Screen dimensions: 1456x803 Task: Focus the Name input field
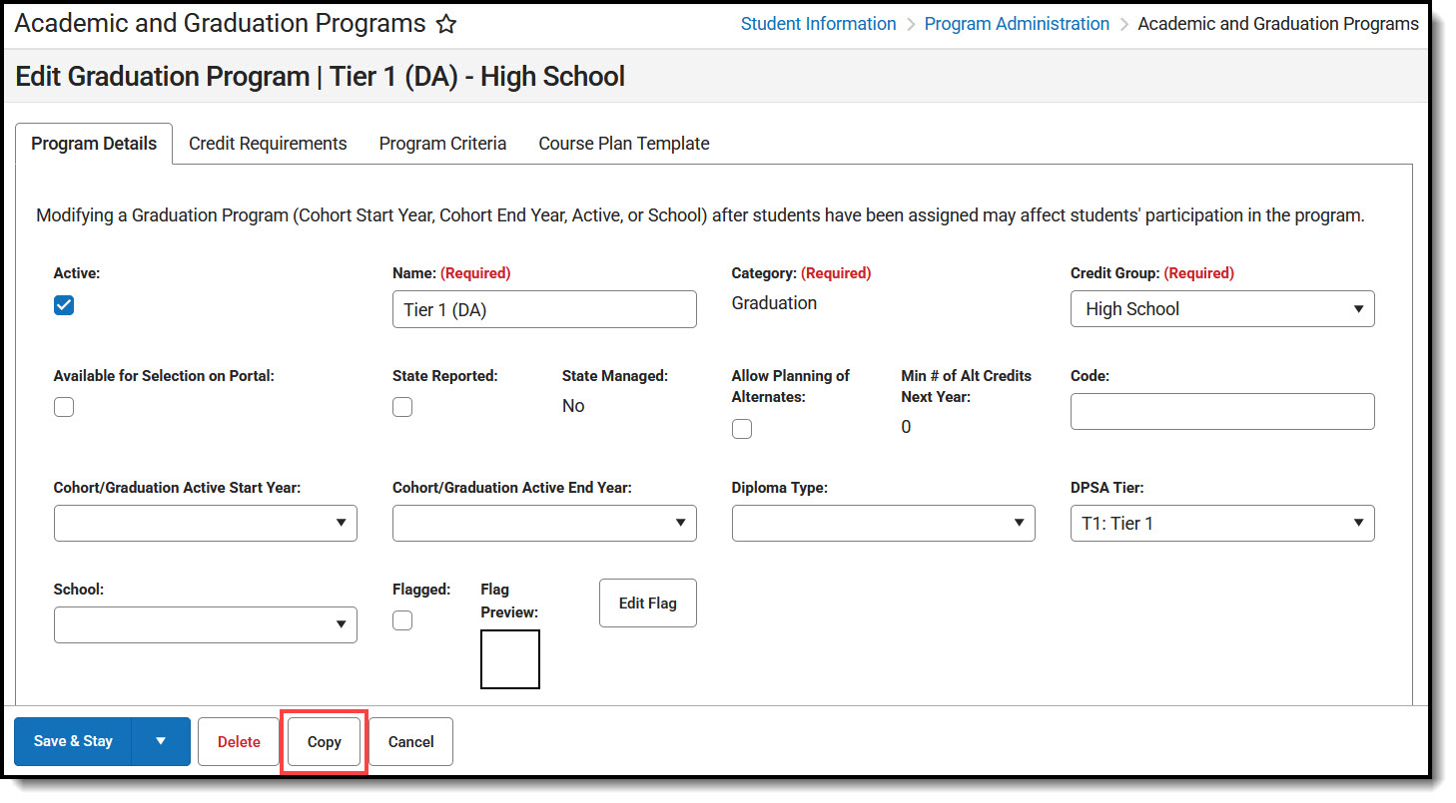tap(544, 309)
